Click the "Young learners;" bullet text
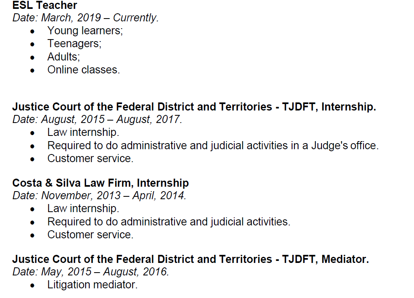This screenshot has height=298, width=414. pos(85,31)
